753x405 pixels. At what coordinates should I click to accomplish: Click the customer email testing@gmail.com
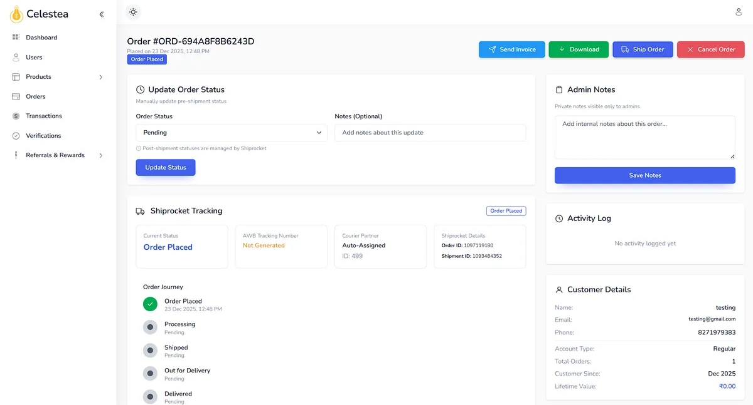click(x=712, y=319)
